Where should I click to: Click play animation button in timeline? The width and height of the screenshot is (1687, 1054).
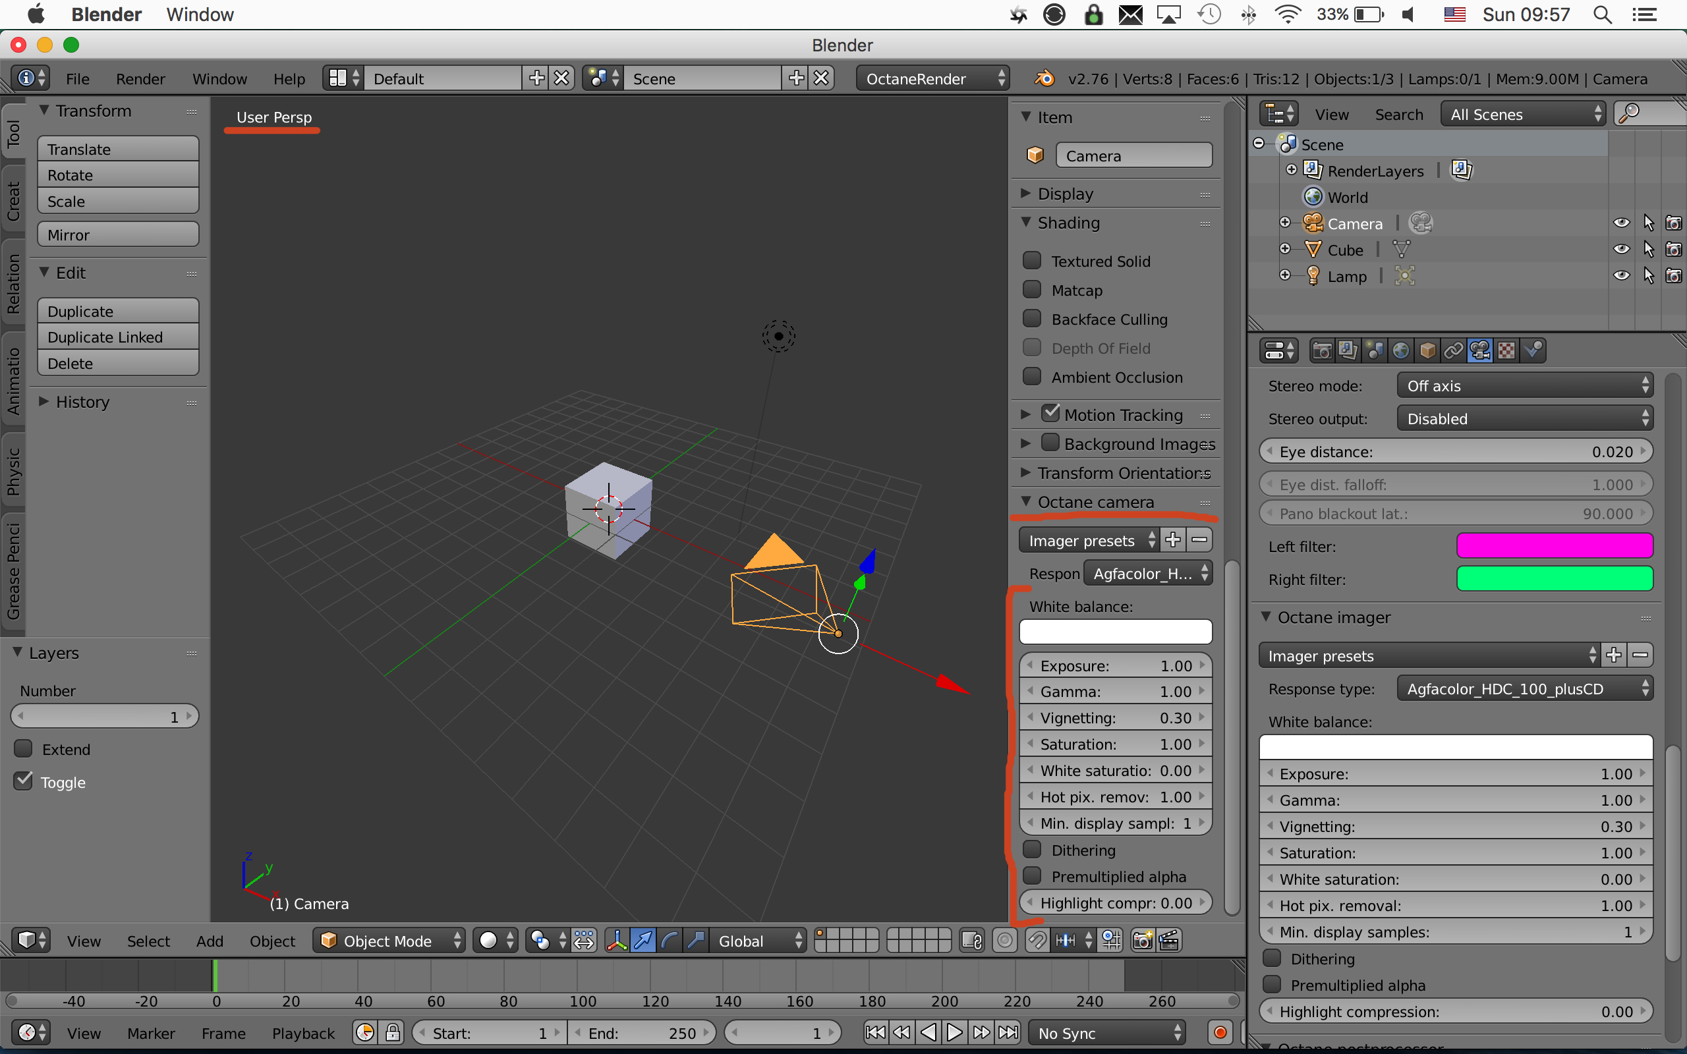pos(954,1032)
